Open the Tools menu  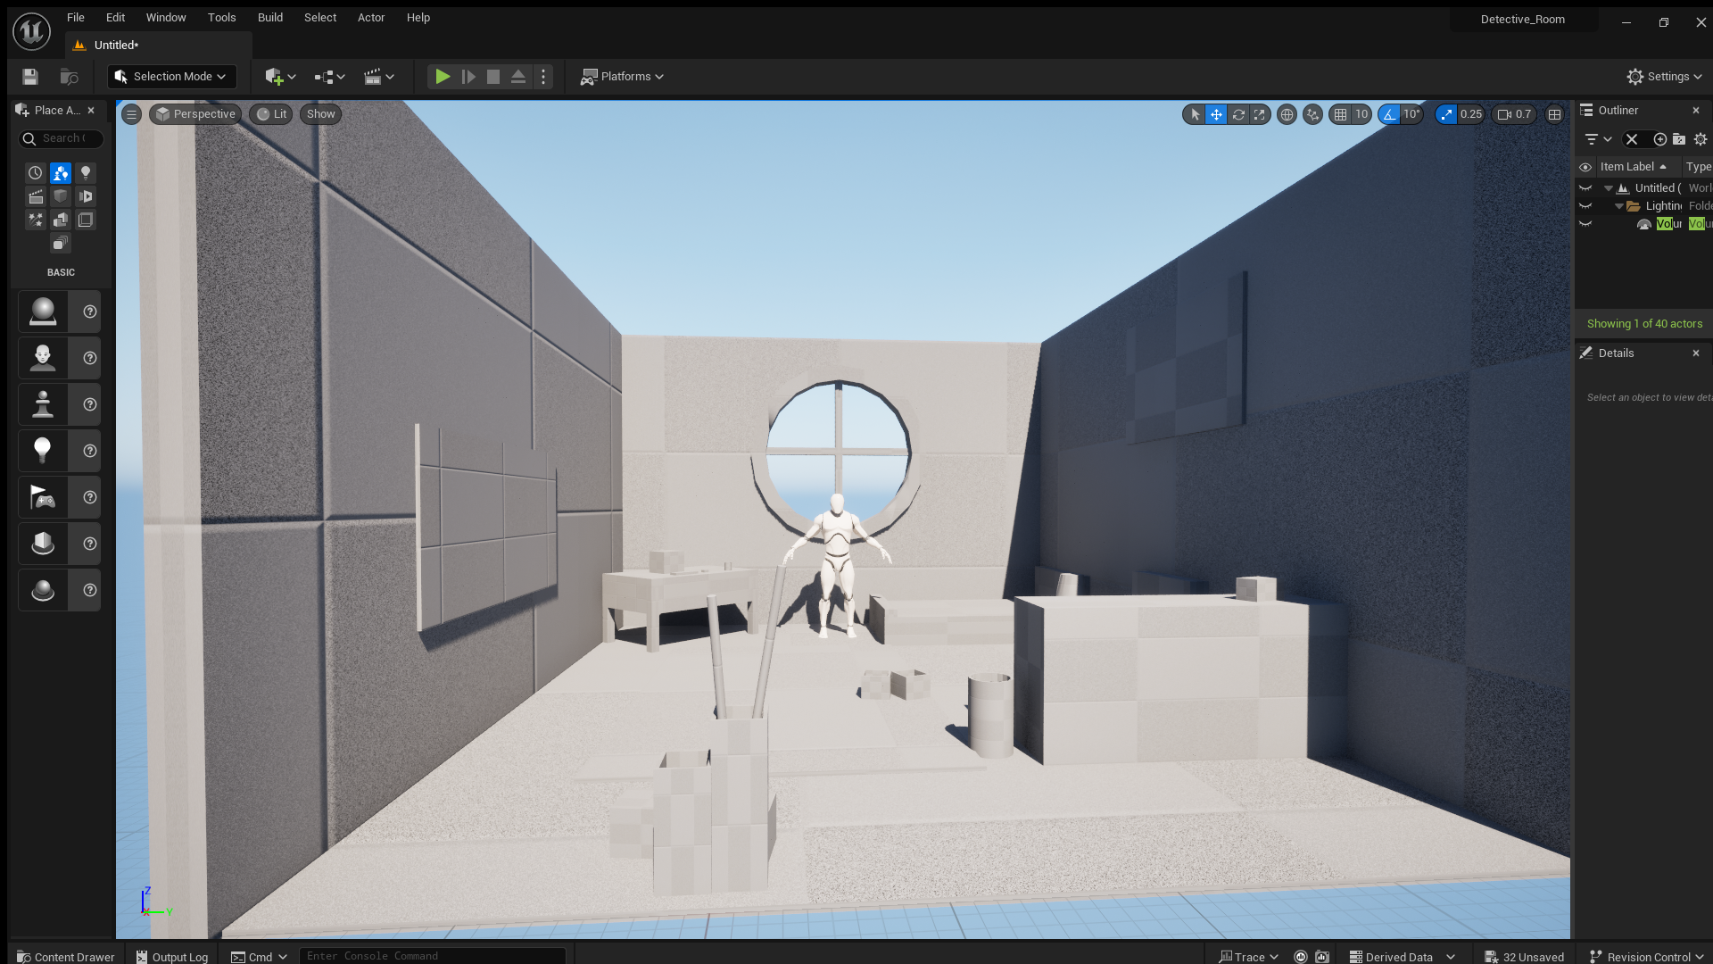pos(221,18)
